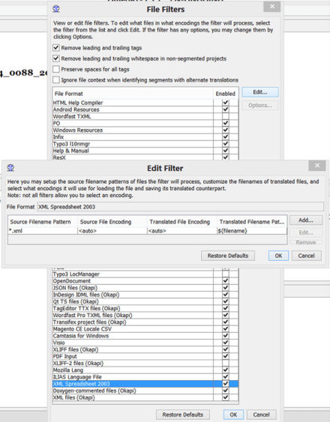
Task: Cancel the Edit Filter dialog
Action: (306, 256)
